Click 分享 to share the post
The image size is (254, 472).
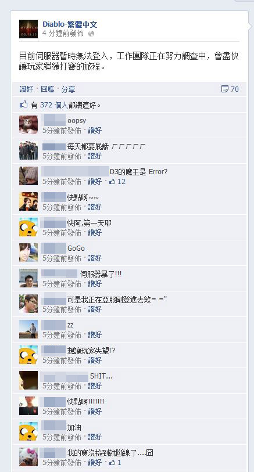click(69, 89)
